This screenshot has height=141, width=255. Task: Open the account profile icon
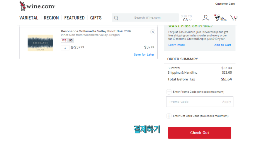(x=205, y=17)
